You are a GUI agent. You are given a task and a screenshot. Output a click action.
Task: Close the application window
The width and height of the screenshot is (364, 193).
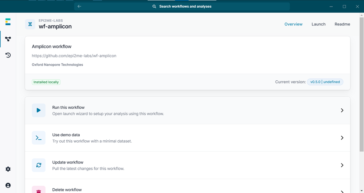point(357,7)
